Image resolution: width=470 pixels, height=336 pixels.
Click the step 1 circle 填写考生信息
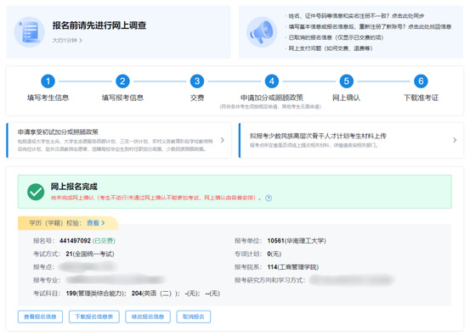coord(48,81)
